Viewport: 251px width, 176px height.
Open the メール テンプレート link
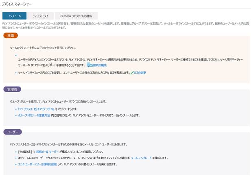tap(141, 158)
